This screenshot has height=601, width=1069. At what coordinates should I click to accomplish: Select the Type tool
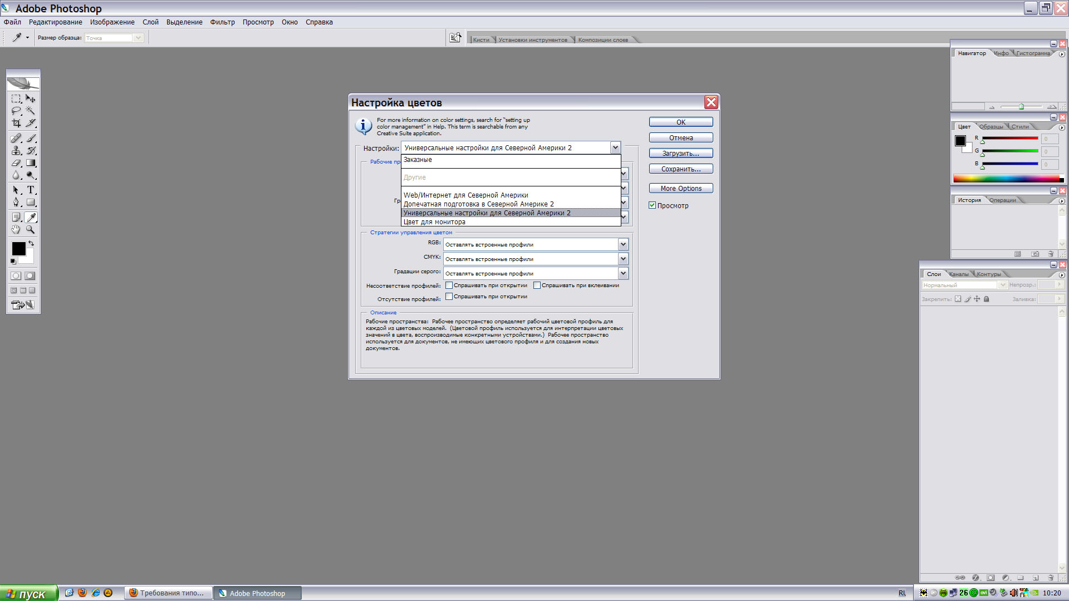click(x=31, y=190)
